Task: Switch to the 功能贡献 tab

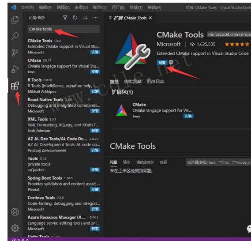Action: [x=133, y=82]
